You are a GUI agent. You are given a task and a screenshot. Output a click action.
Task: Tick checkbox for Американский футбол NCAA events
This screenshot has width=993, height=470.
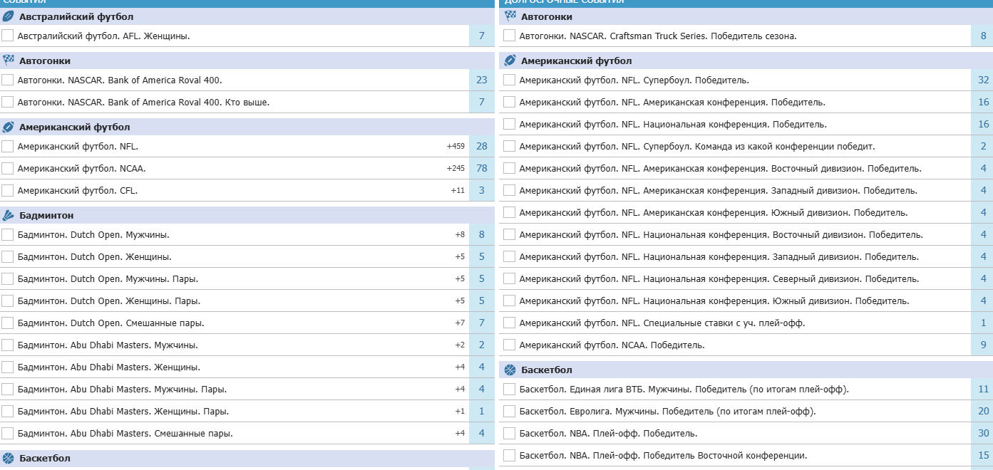[x=8, y=168]
